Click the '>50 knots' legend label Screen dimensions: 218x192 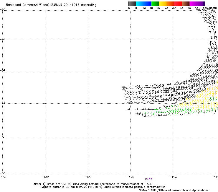click(x=210, y=8)
